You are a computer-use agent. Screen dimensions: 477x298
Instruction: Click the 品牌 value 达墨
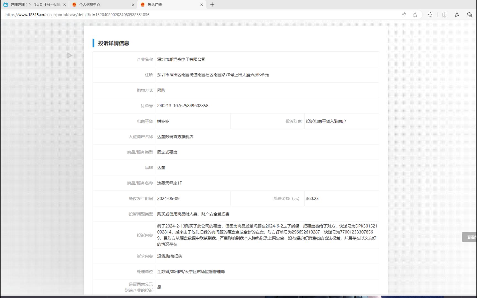point(161,167)
